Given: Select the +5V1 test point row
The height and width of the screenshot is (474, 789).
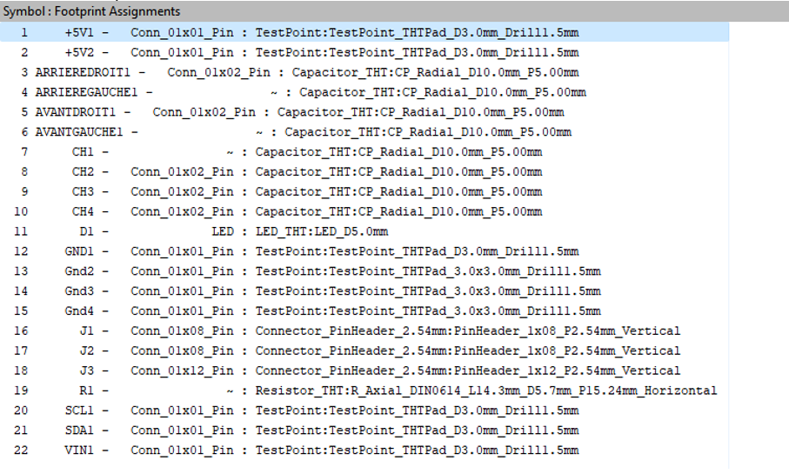Looking at the screenshot, I should coord(348,32).
